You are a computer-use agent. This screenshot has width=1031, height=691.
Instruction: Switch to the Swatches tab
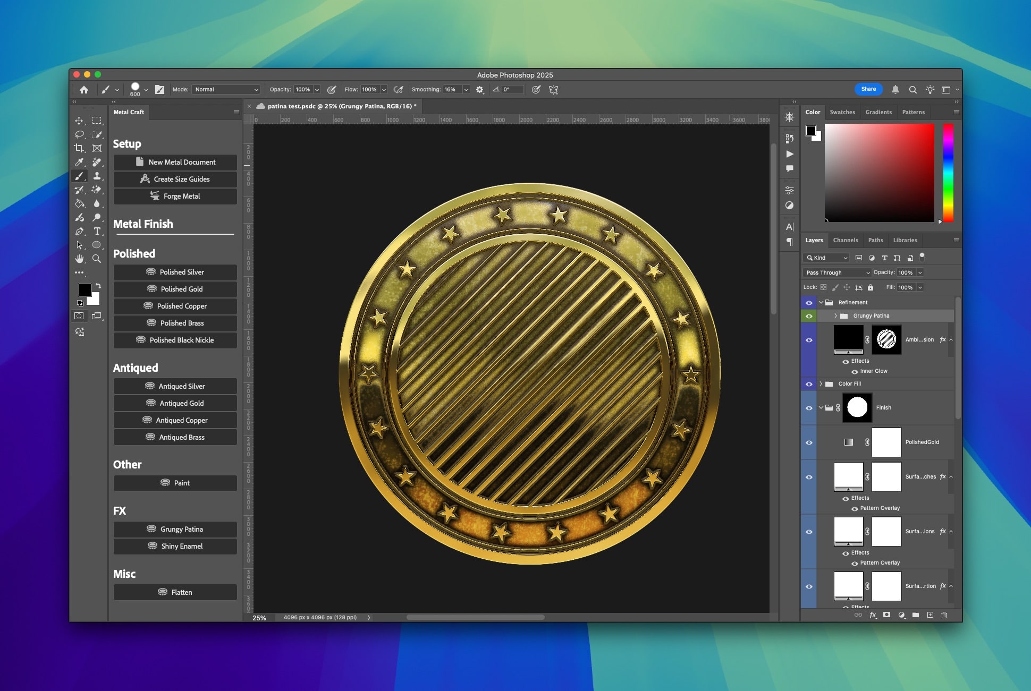point(842,112)
